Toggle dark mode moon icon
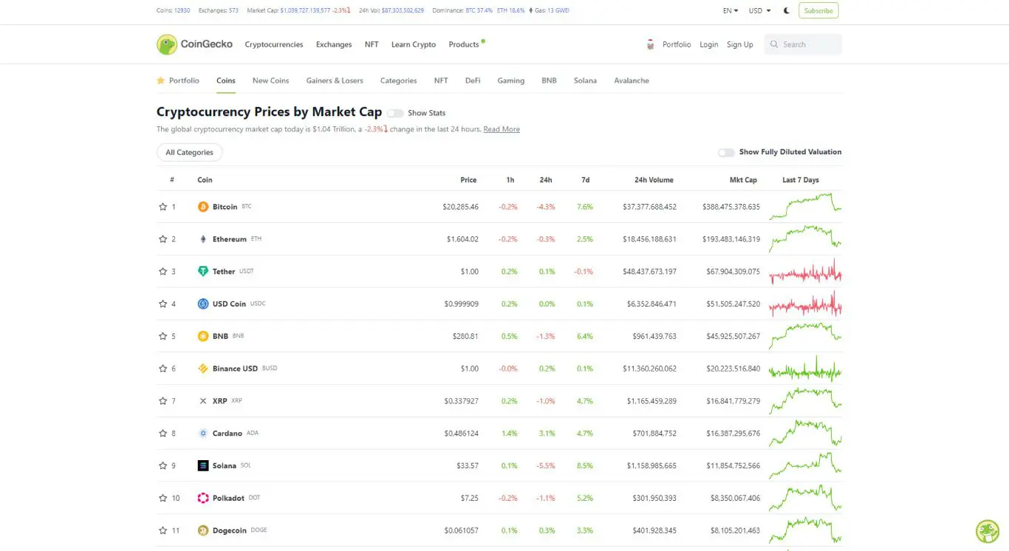This screenshot has width=1009, height=551. coord(787,11)
